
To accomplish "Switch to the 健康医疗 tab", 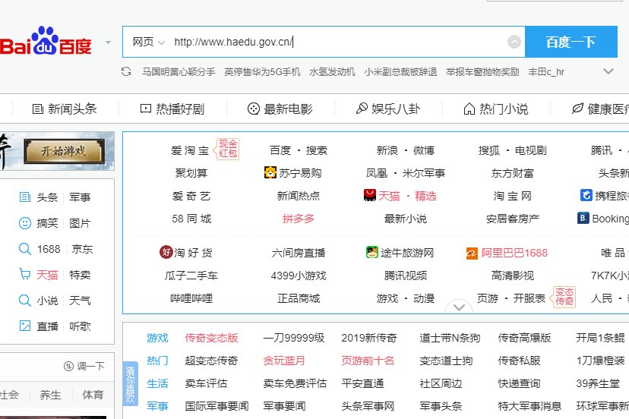I will (x=600, y=109).
